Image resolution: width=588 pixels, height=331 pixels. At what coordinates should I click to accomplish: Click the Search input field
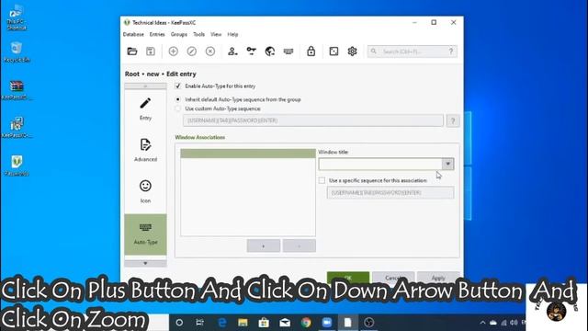pos(413,51)
